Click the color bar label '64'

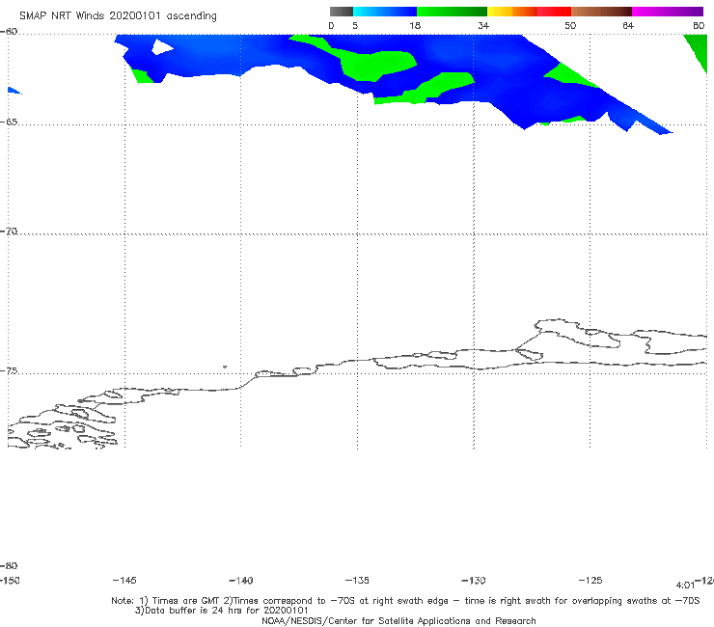click(628, 25)
